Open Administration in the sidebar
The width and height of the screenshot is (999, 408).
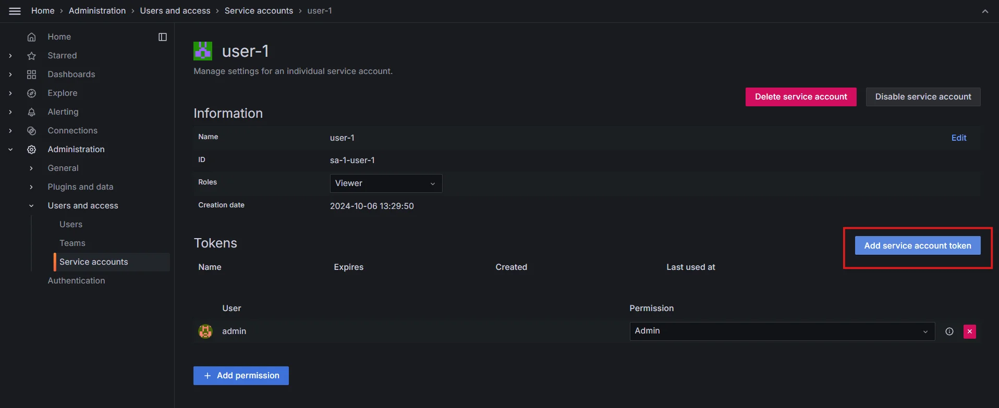pyautogui.click(x=76, y=150)
